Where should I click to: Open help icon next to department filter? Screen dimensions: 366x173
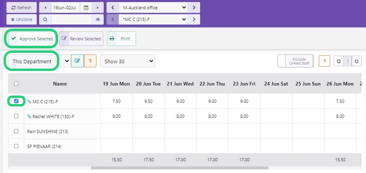click(90, 61)
